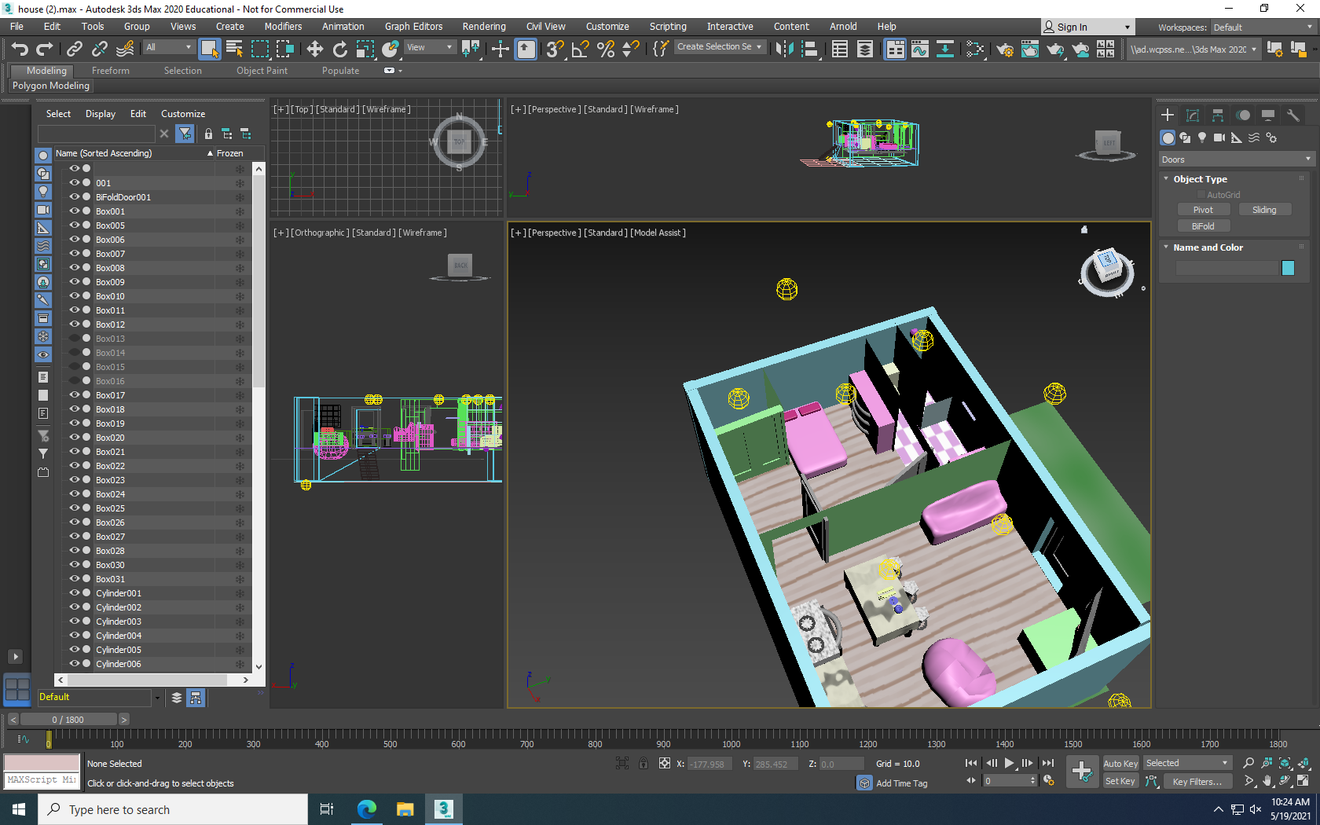The image size is (1320, 825).
Task: Enable the Angle Snap toggle
Action: (579, 49)
